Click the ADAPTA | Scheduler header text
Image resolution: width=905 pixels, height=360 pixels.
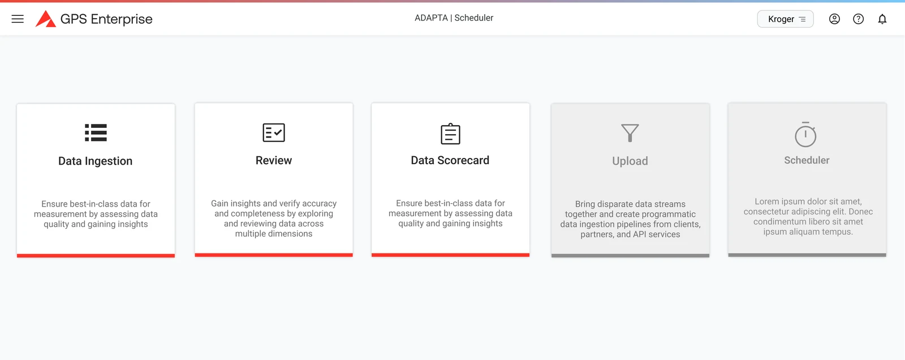(x=454, y=18)
